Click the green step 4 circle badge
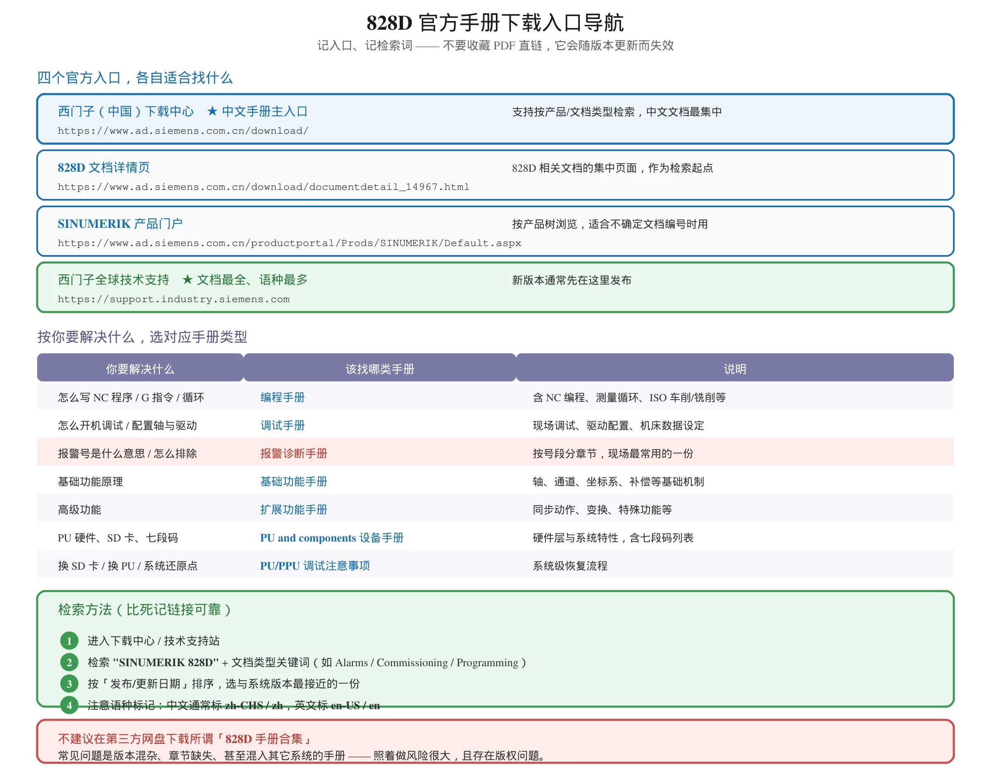 tap(69, 705)
